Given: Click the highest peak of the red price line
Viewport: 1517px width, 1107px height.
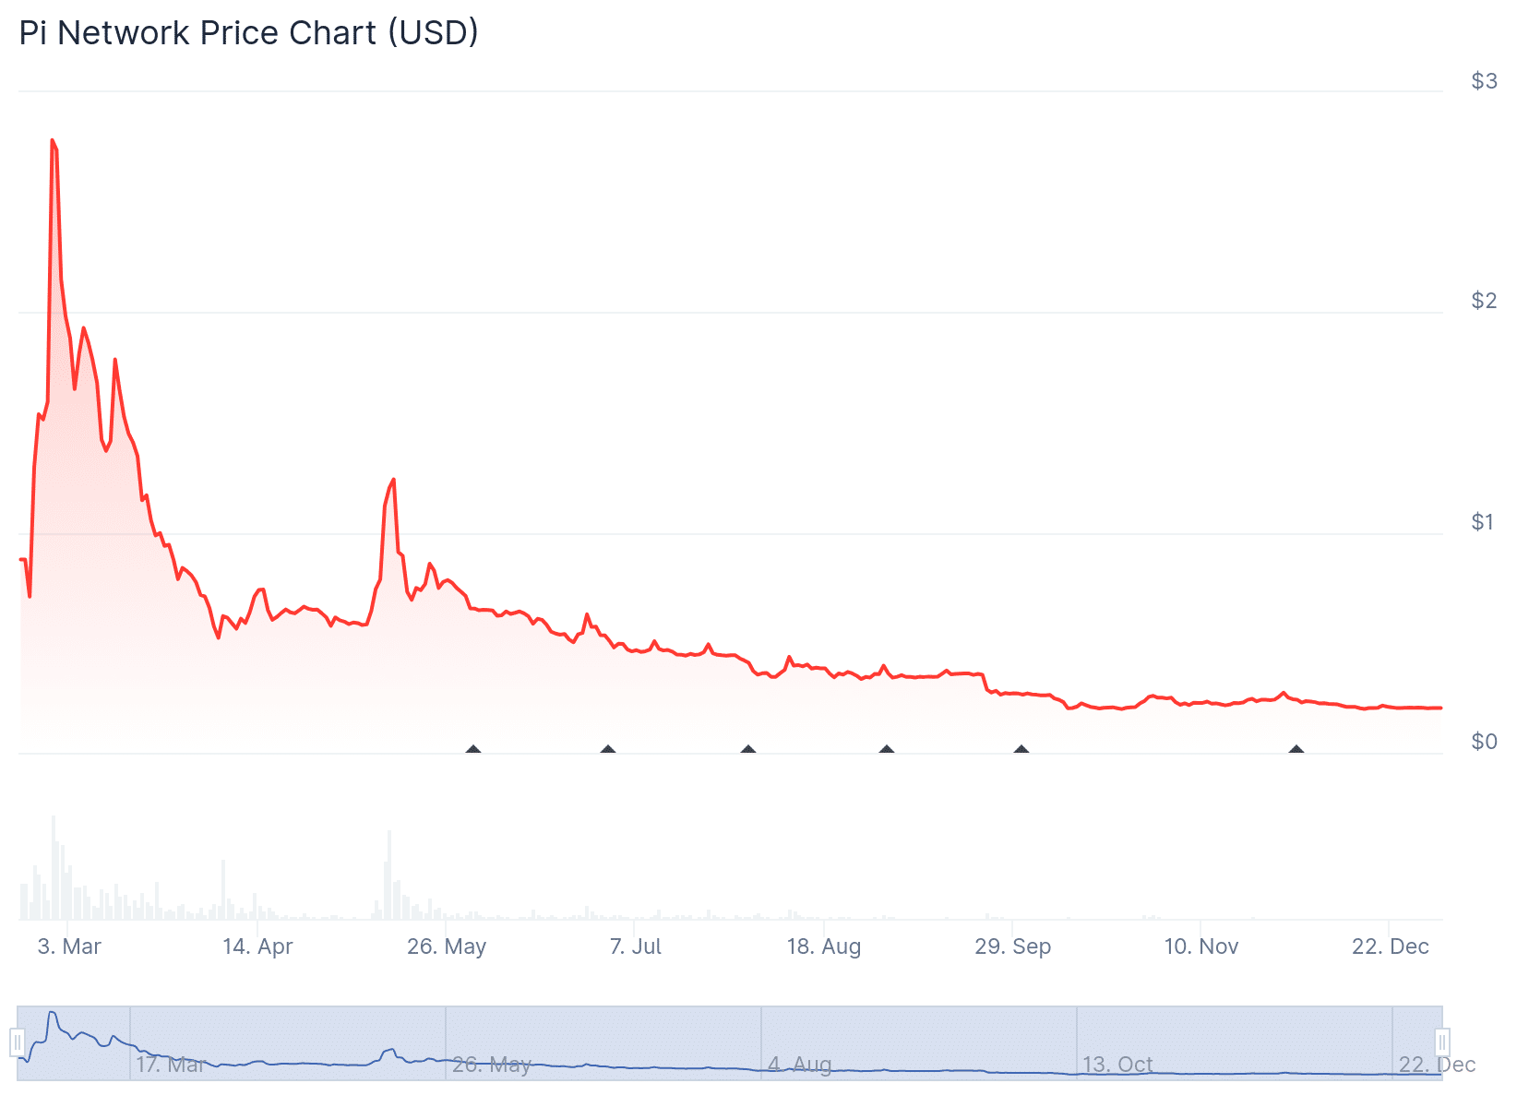Looking at the screenshot, I should pyautogui.click(x=53, y=140).
